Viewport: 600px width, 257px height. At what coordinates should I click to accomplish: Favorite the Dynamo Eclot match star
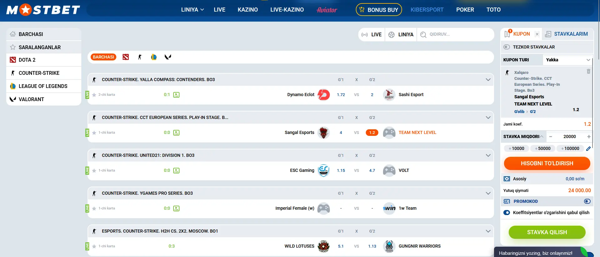pyautogui.click(x=94, y=95)
